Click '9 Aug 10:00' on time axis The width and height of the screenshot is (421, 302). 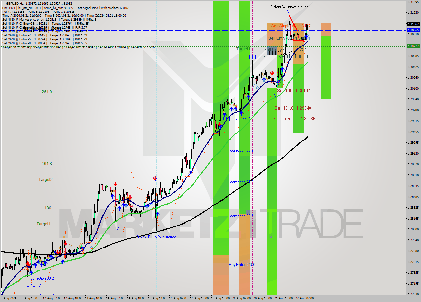pos(30,299)
